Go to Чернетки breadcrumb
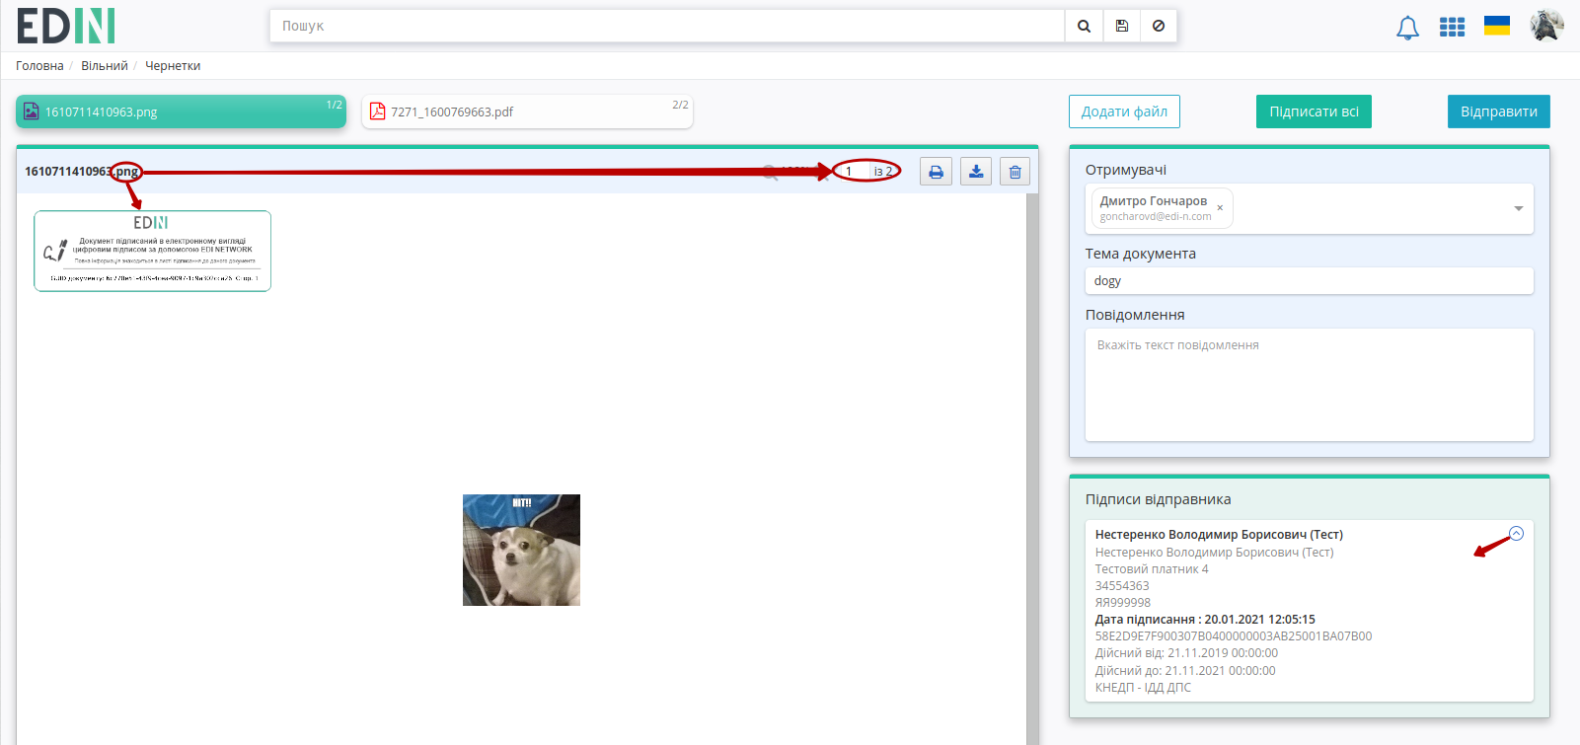This screenshot has width=1580, height=745. tap(173, 66)
